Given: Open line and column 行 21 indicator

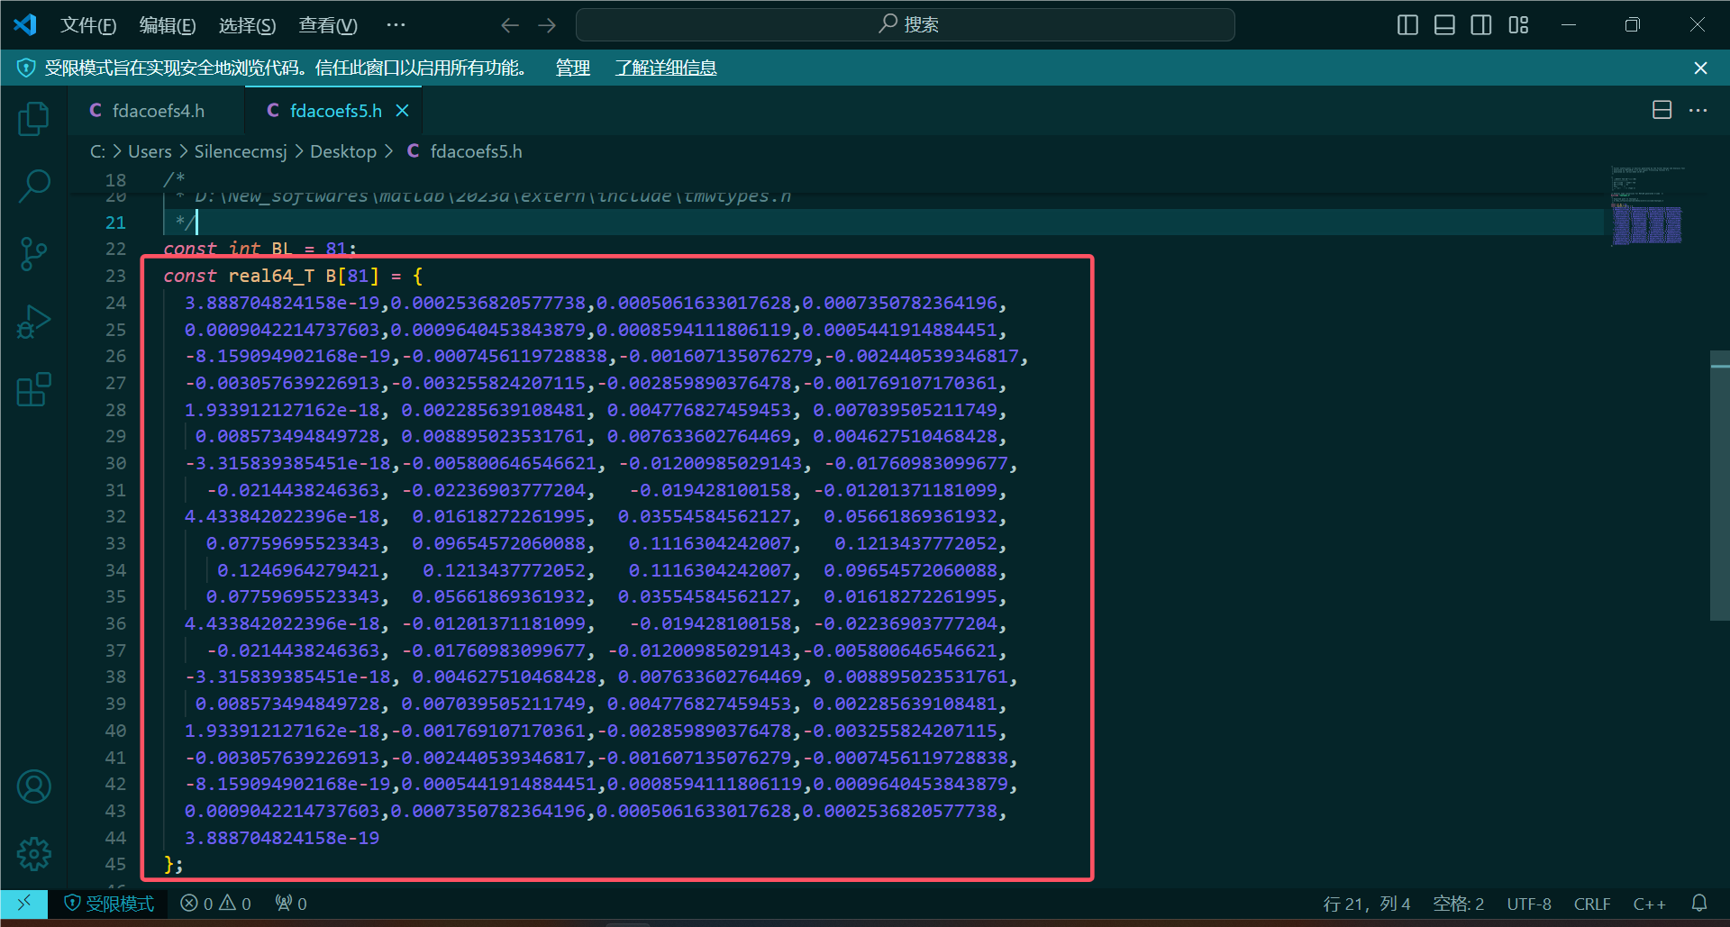Looking at the screenshot, I should (1366, 903).
